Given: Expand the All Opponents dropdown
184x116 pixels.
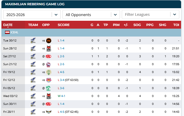Looking at the screenshot, I should [91, 15].
